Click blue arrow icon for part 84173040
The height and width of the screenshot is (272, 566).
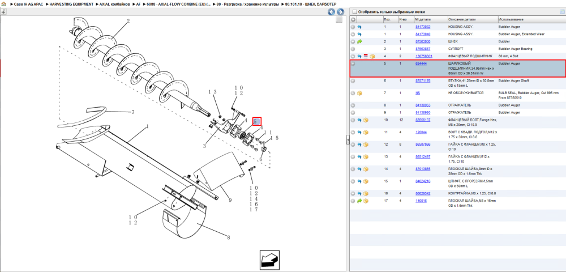point(359,34)
